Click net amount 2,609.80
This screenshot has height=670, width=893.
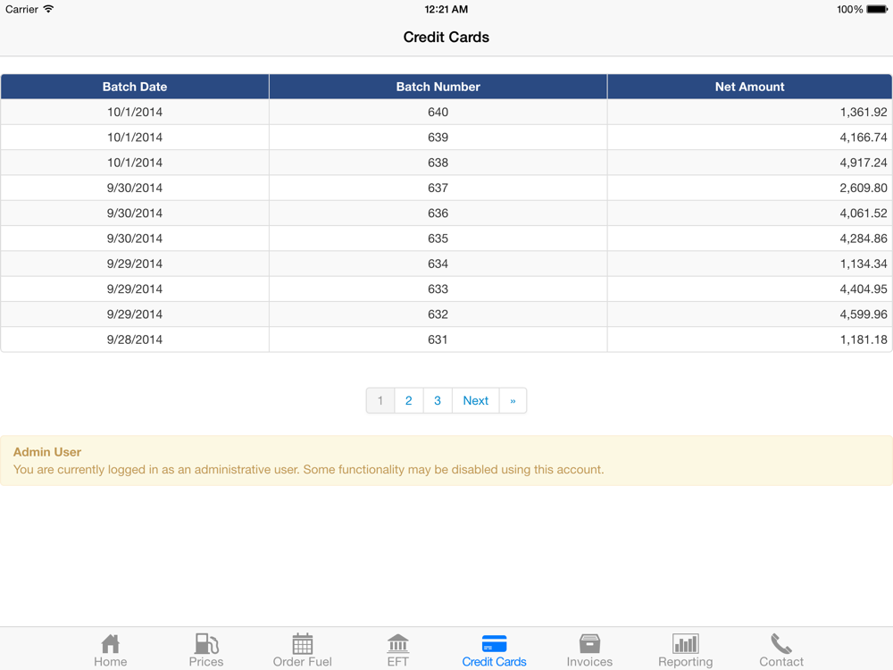pyautogui.click(x=864, y=188)
